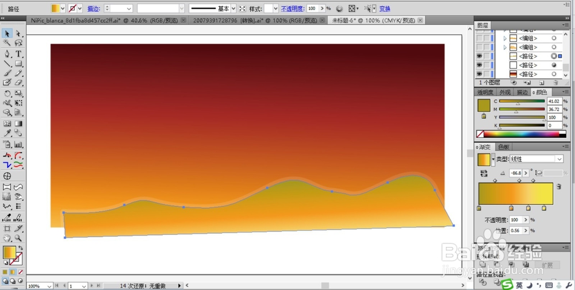
Task: Switch to 20079391728796 document tab
Action: click(x=255, y=21)
